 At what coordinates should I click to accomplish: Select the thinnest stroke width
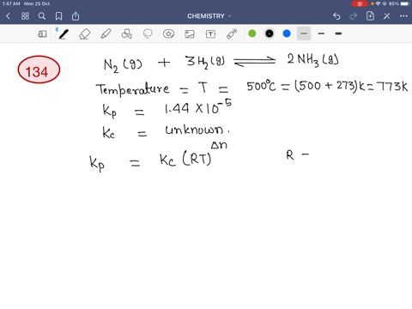[x=304, y=33]
